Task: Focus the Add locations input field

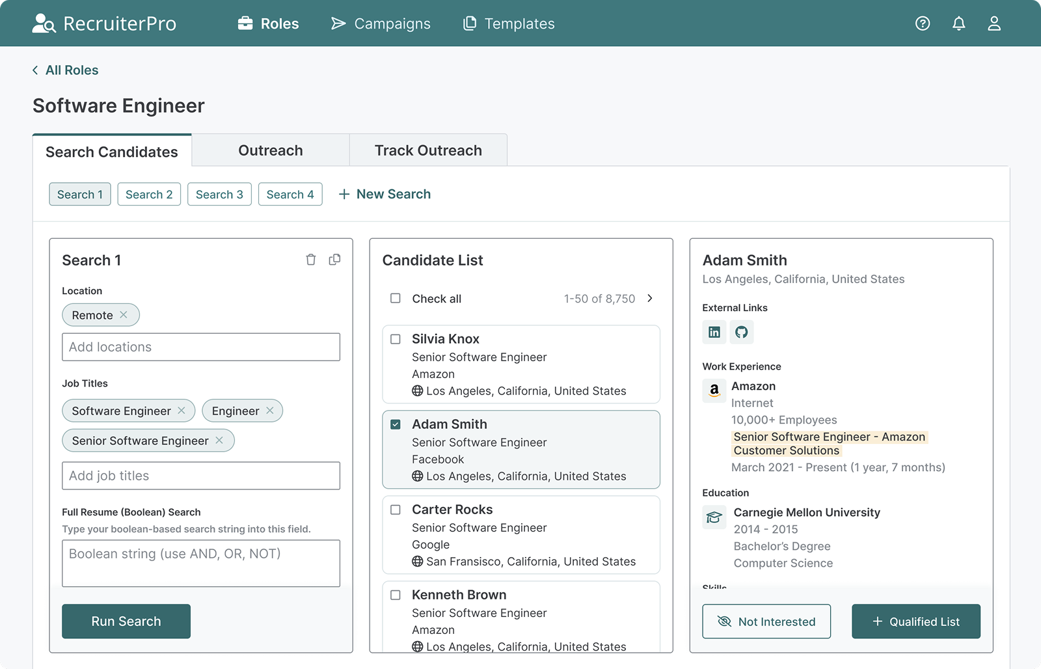Action: pyautogui.click(x=200, y=347)
